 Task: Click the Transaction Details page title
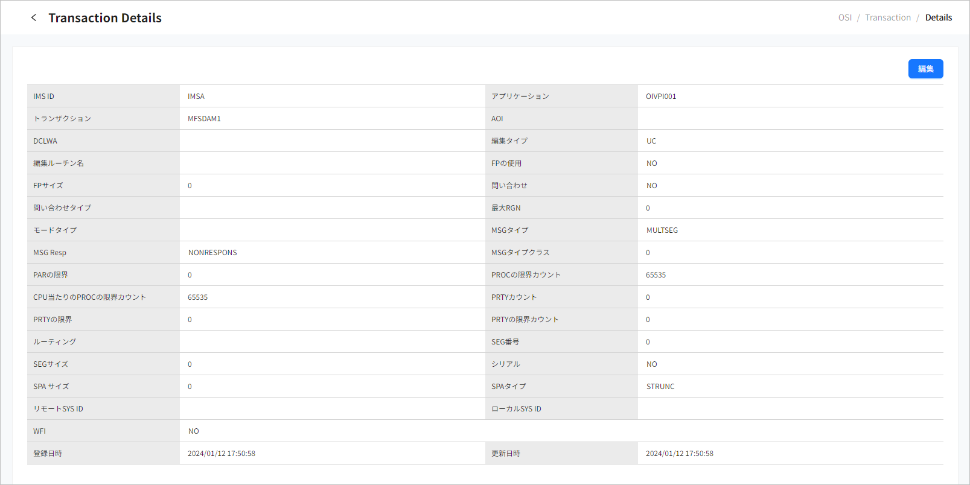(105, 18)
